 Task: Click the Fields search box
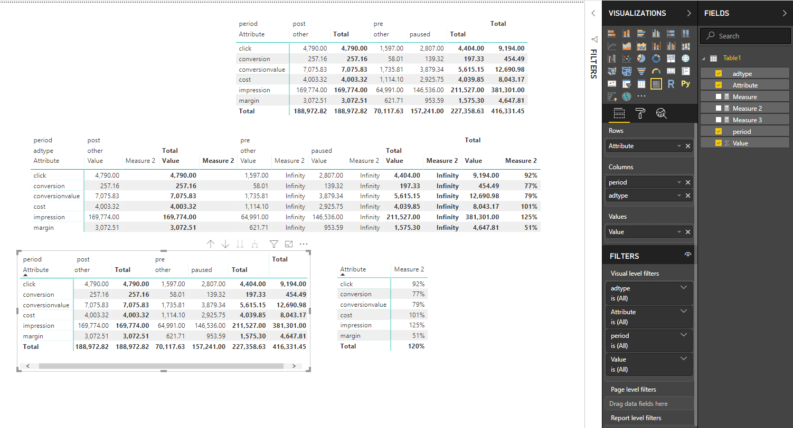(x=745, y=36)
